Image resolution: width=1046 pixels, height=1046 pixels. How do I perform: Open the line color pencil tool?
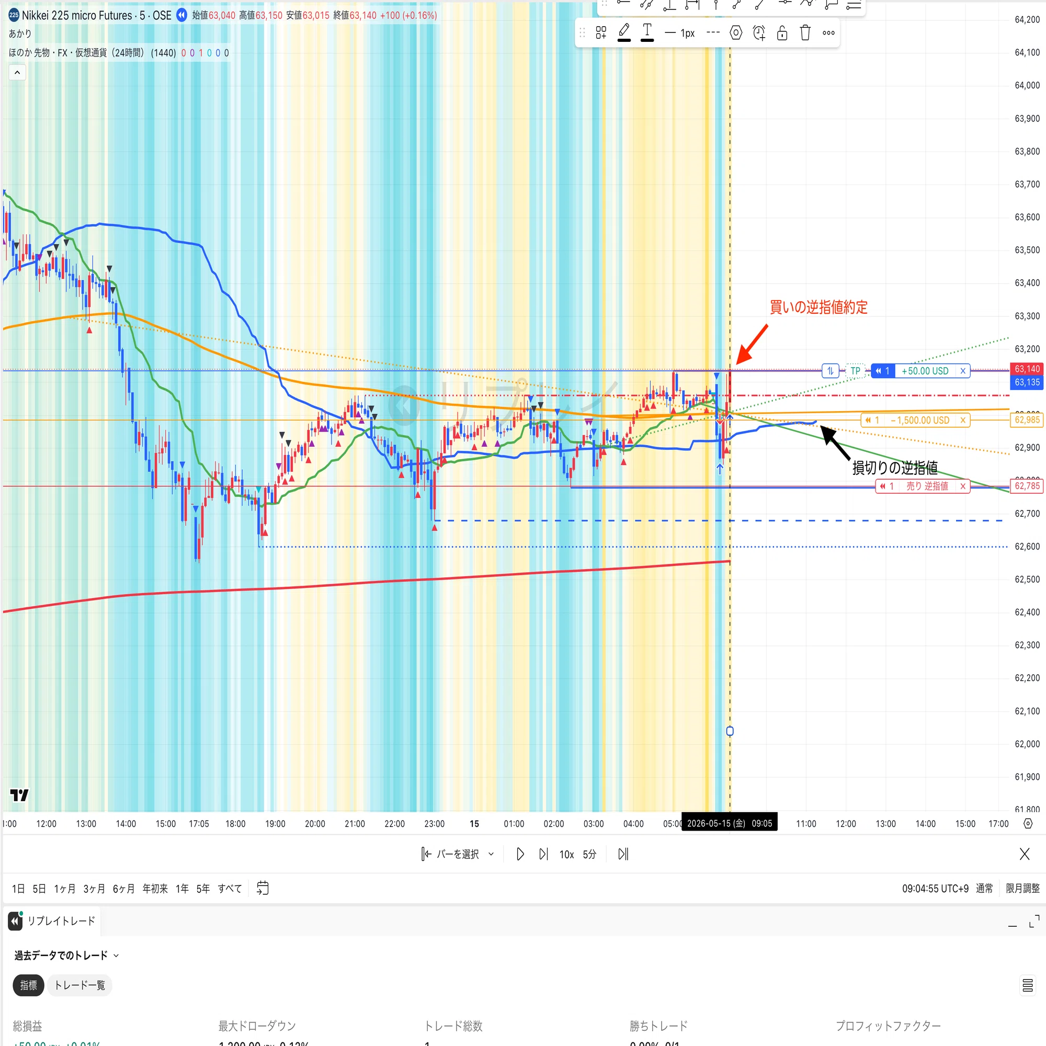pyautogui.click(x=624, y=32)
